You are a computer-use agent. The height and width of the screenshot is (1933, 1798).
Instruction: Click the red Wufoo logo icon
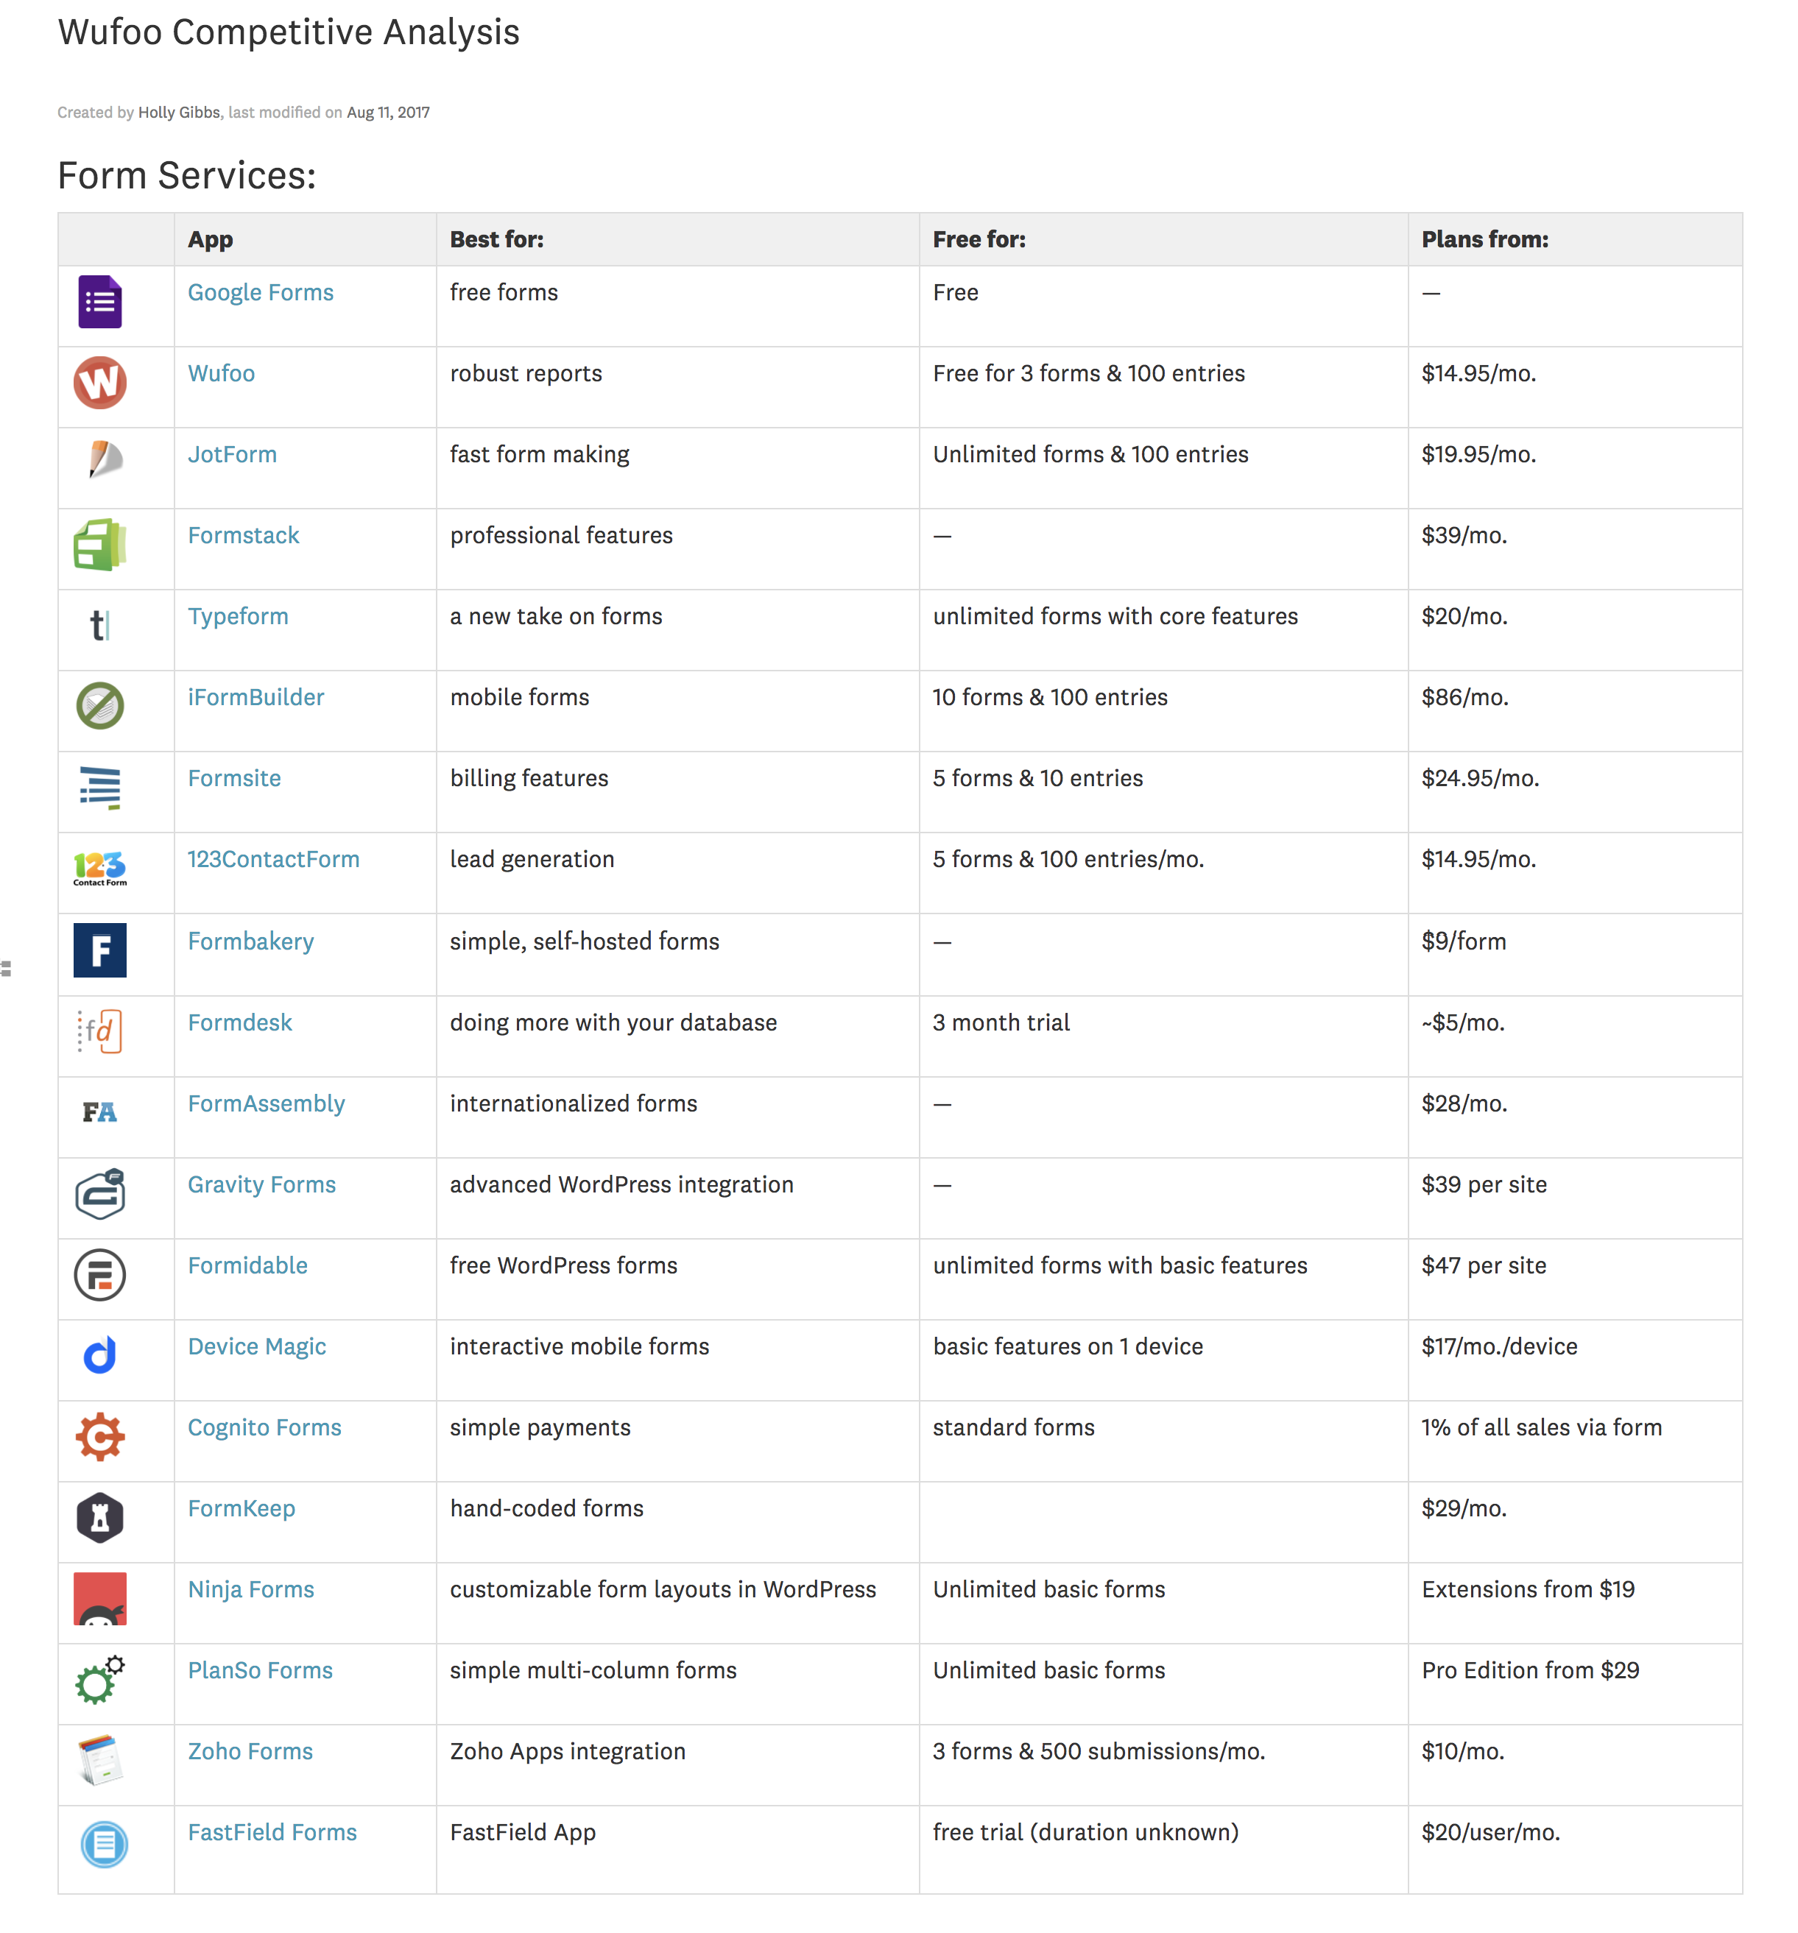99,383
